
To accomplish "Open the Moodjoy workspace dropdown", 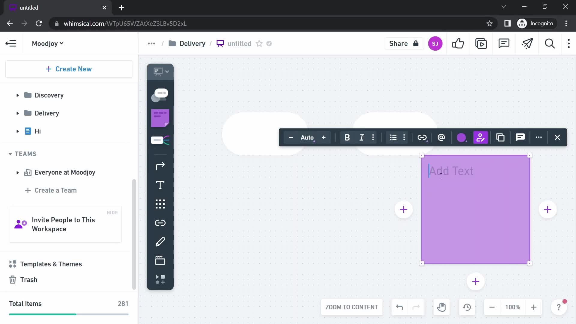I will (48, 43).
